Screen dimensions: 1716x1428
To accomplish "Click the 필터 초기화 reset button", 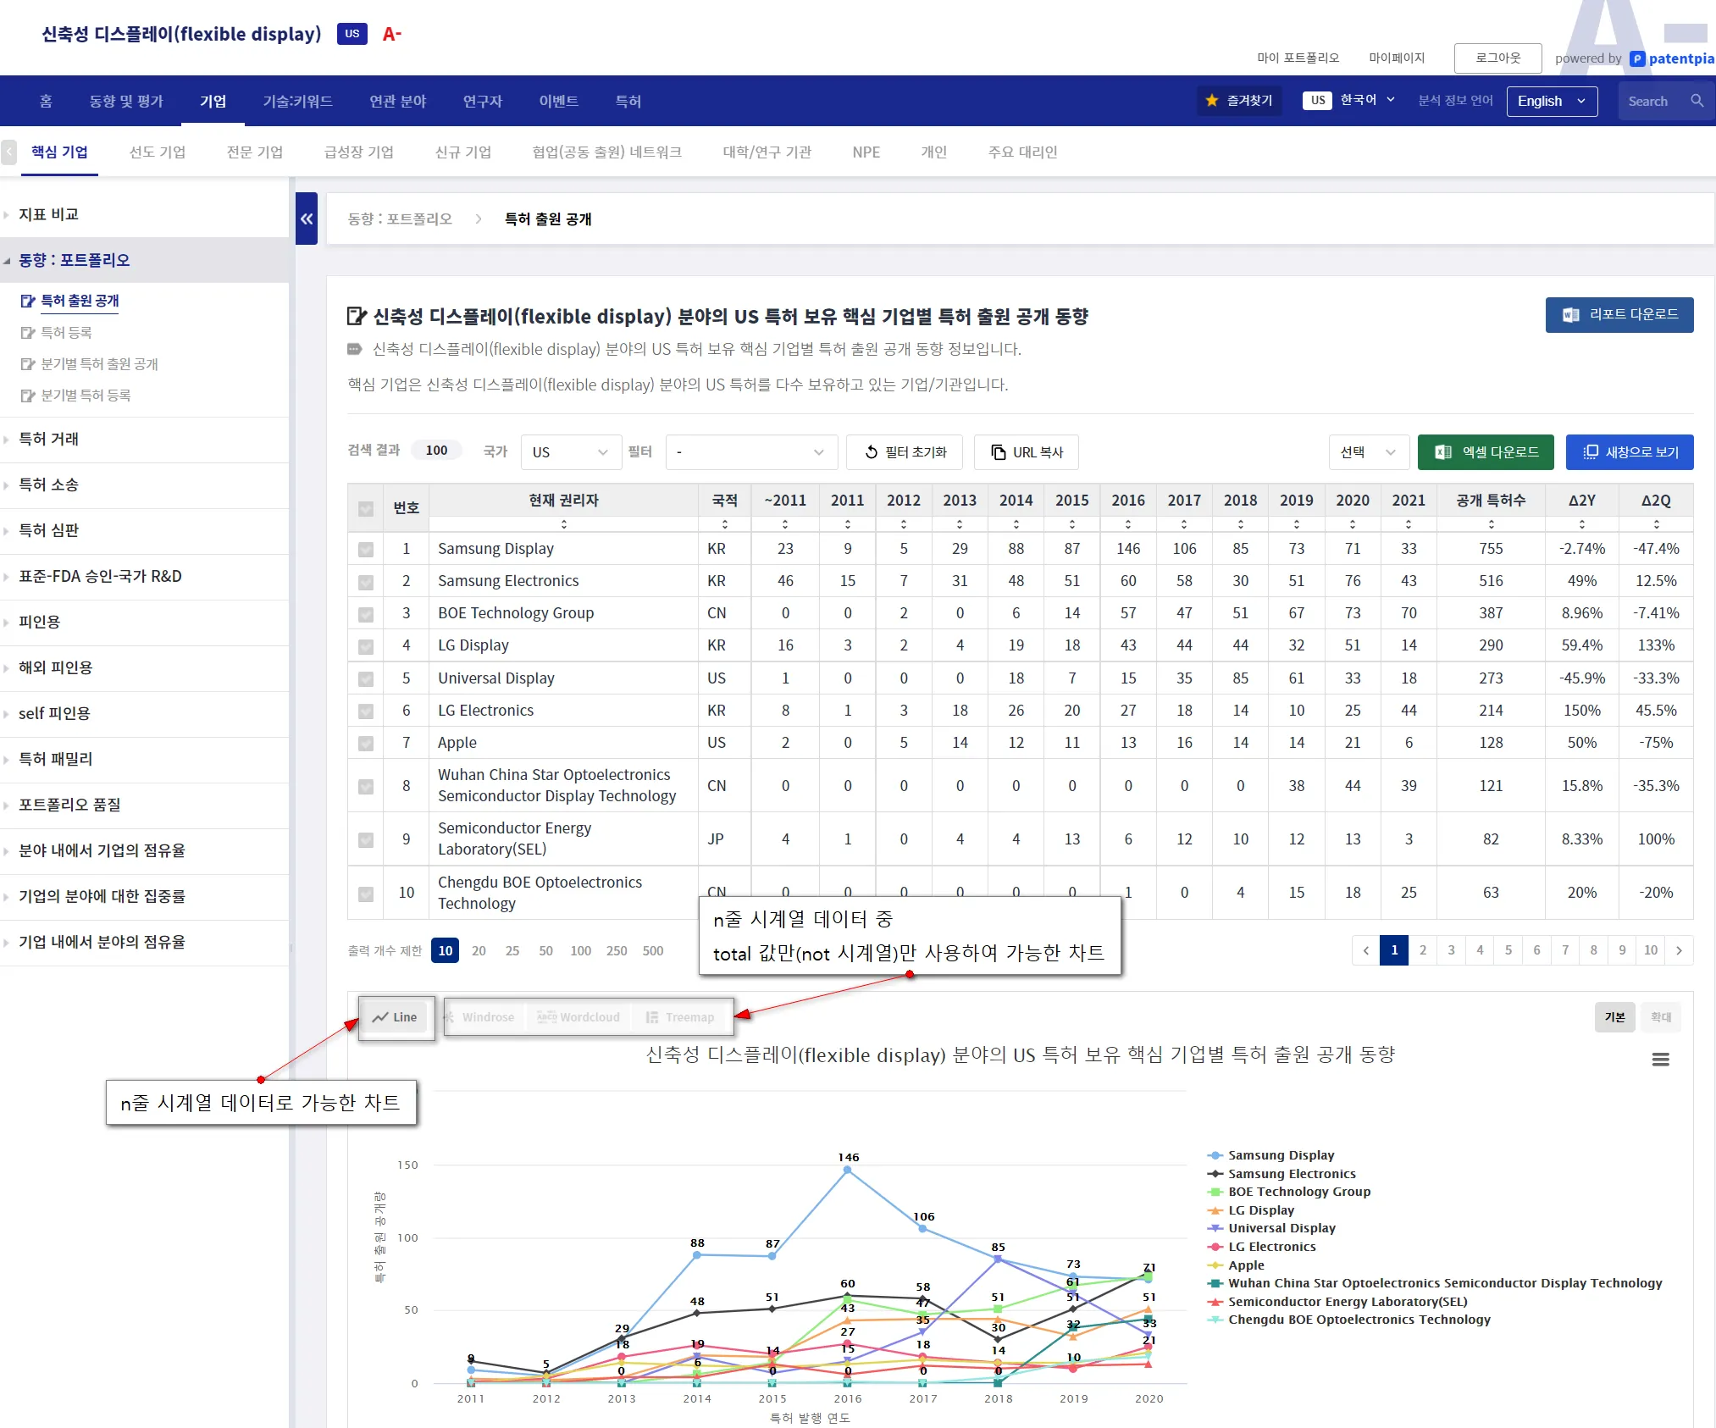I will pyautogui.click(x=905, y=452).
